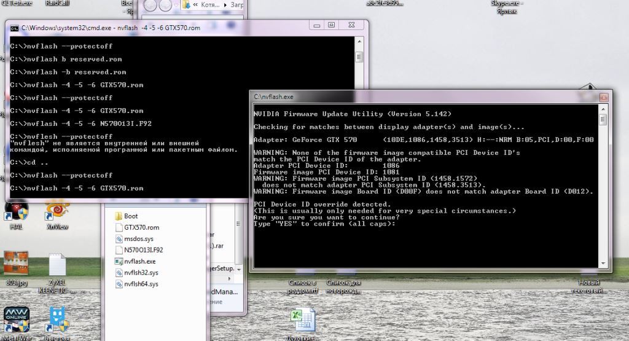Select nvflsh64.sys file in Explorer
This screenshot has width=629, height=341.
coord(136,284)
